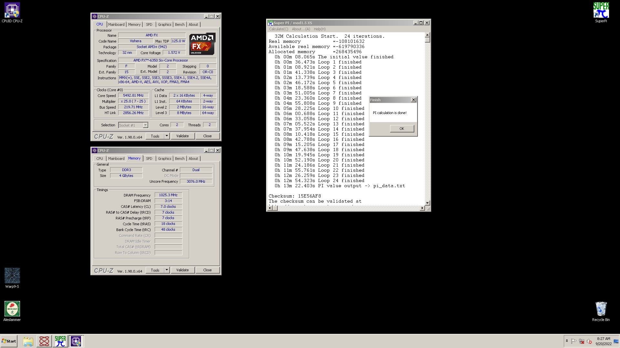Click Super PI vertical scrollbar up arrow
The height and width of the screenshot is (348, 620).
(427, 35)
